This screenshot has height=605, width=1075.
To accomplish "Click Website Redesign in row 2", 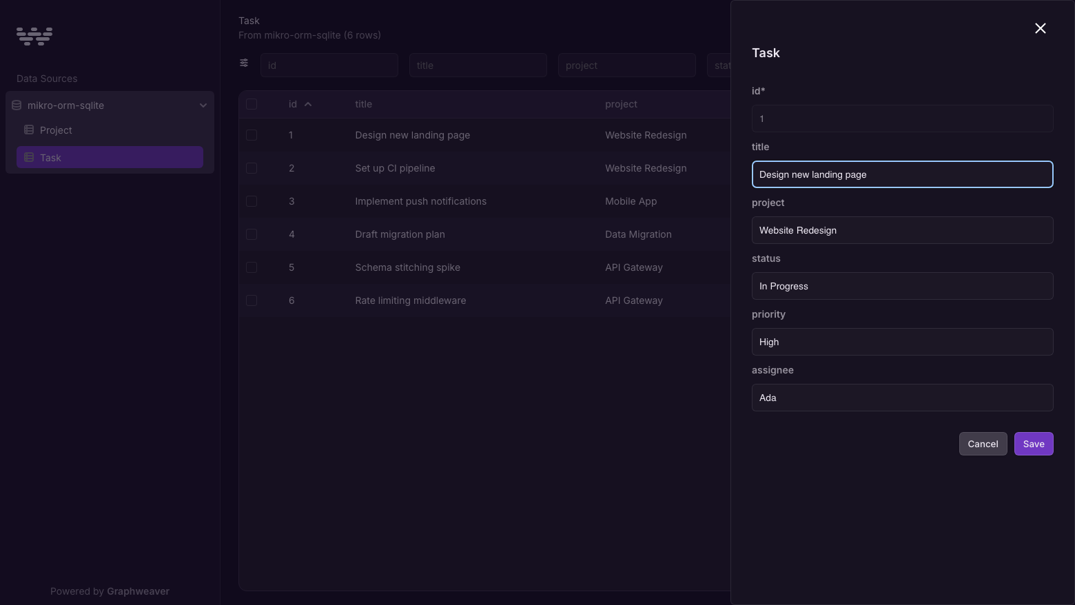I will click(646, 168).
